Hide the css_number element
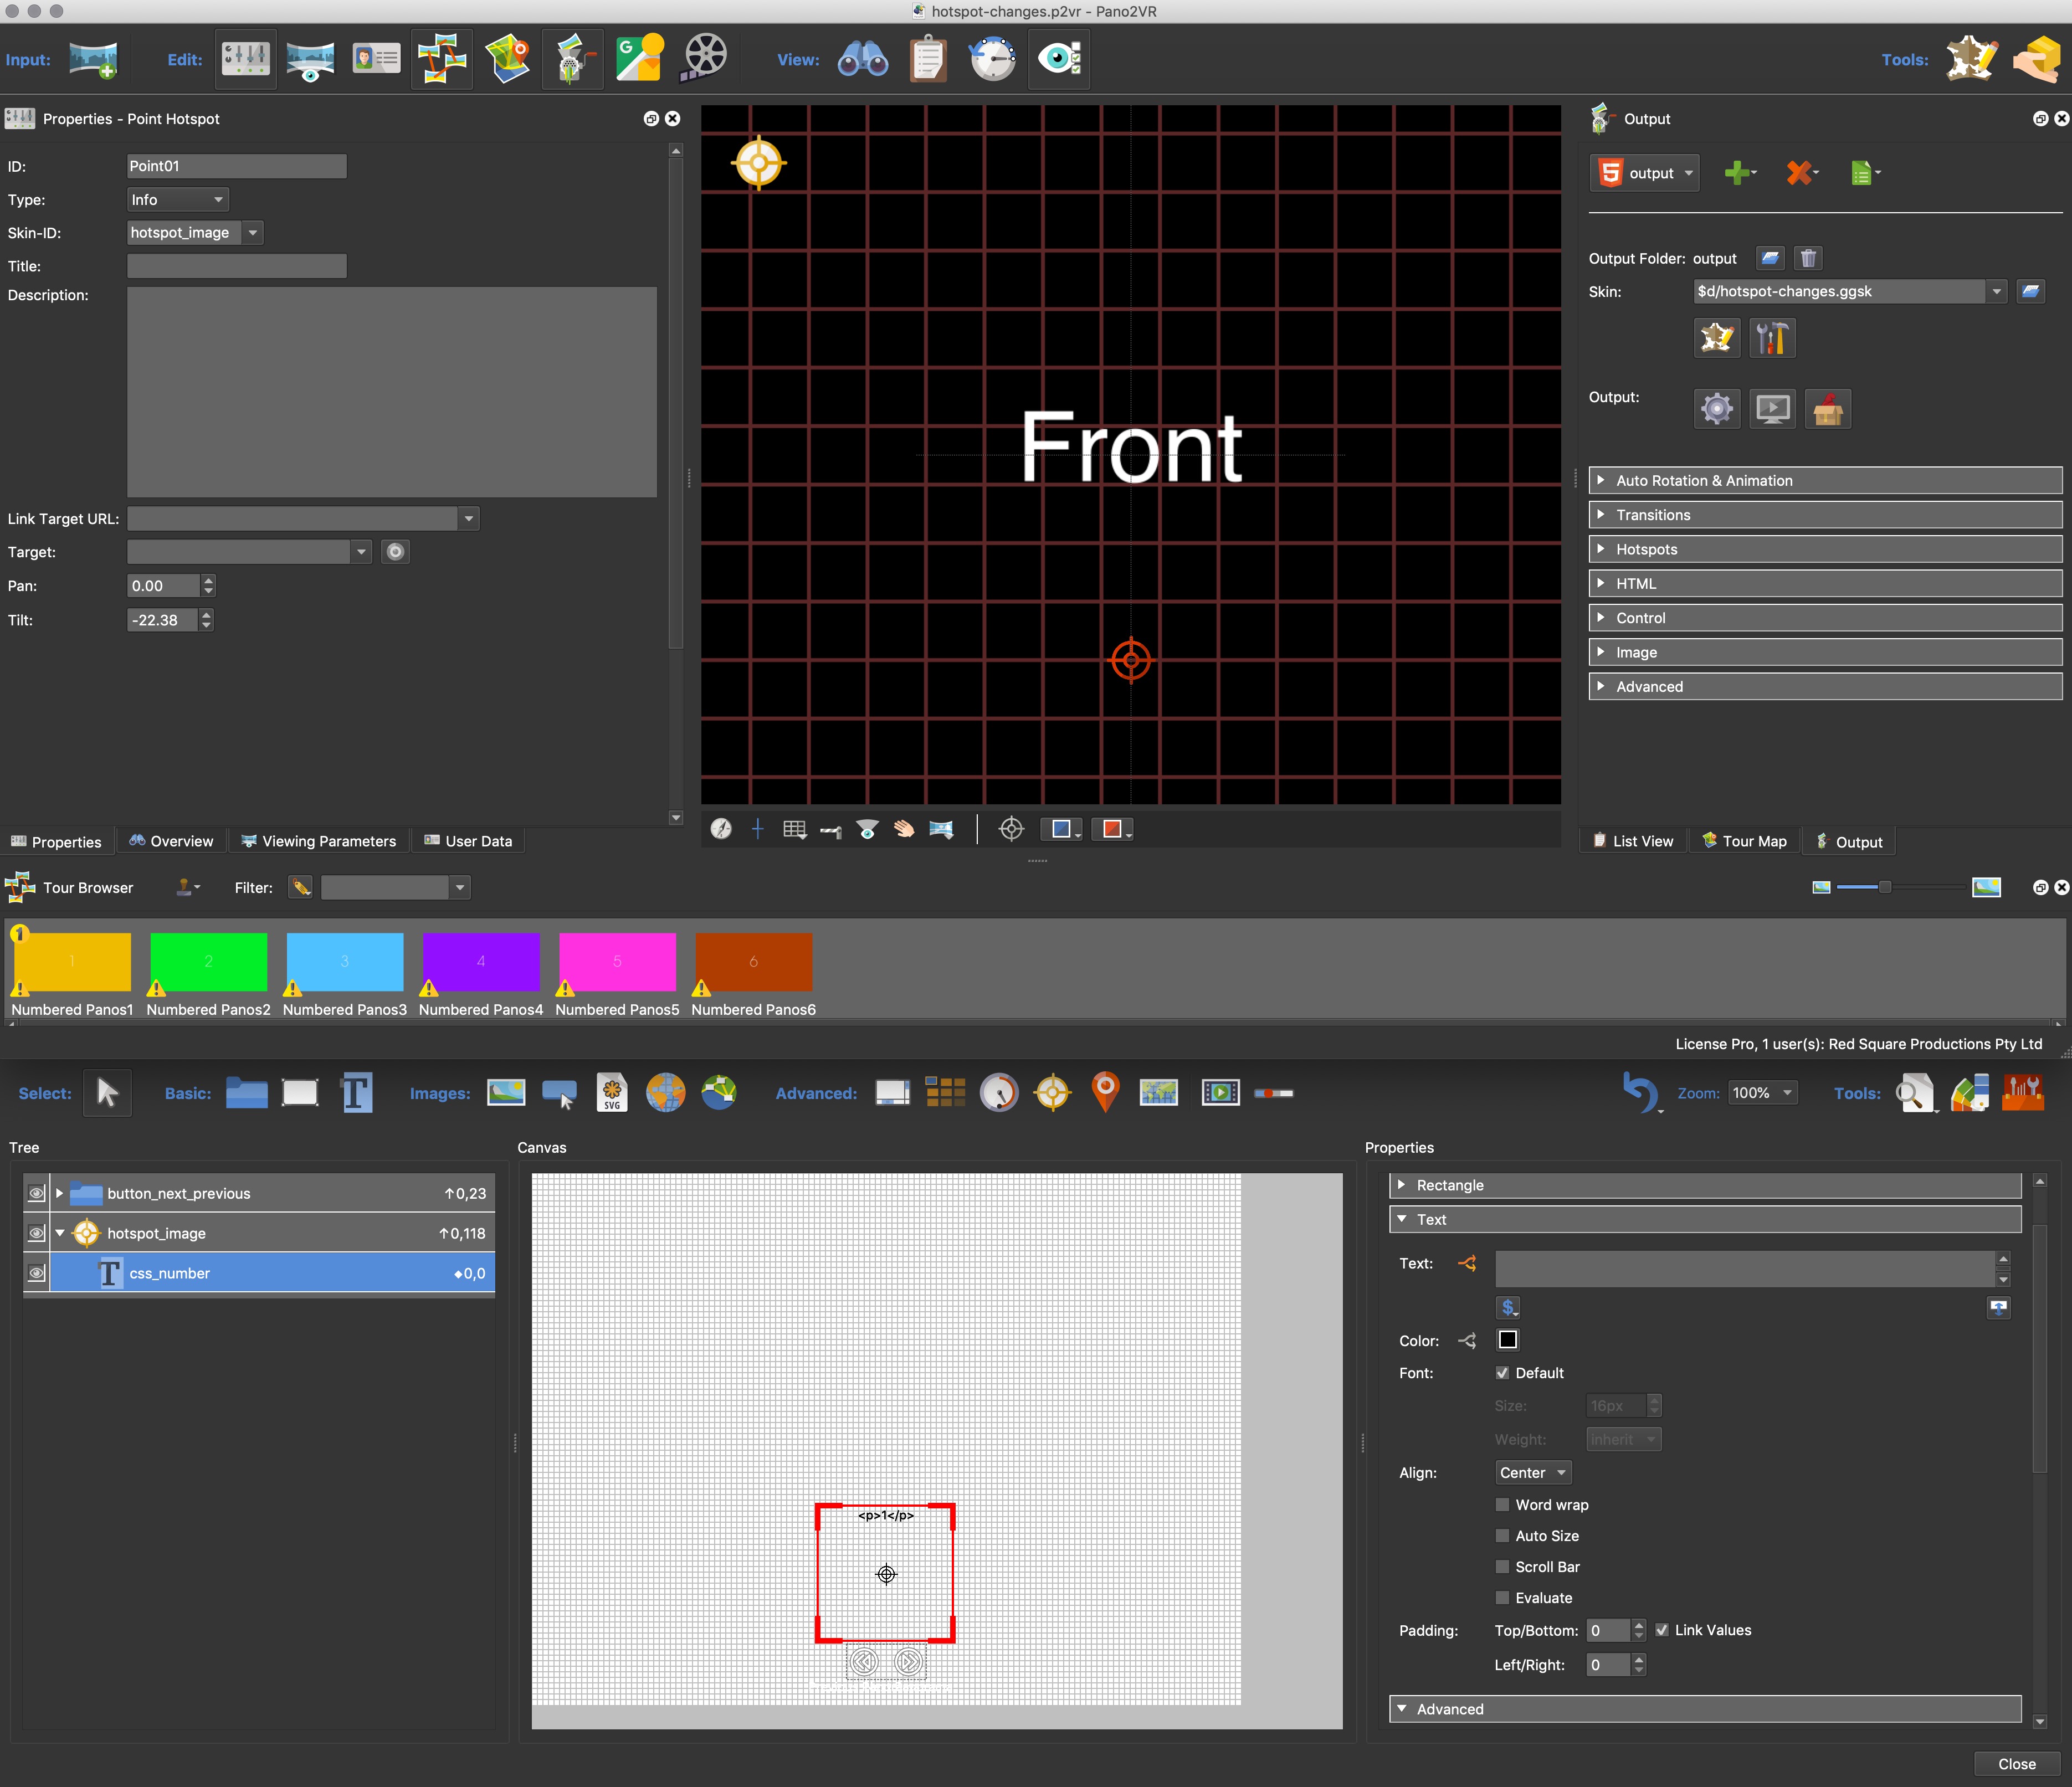 36,1273
